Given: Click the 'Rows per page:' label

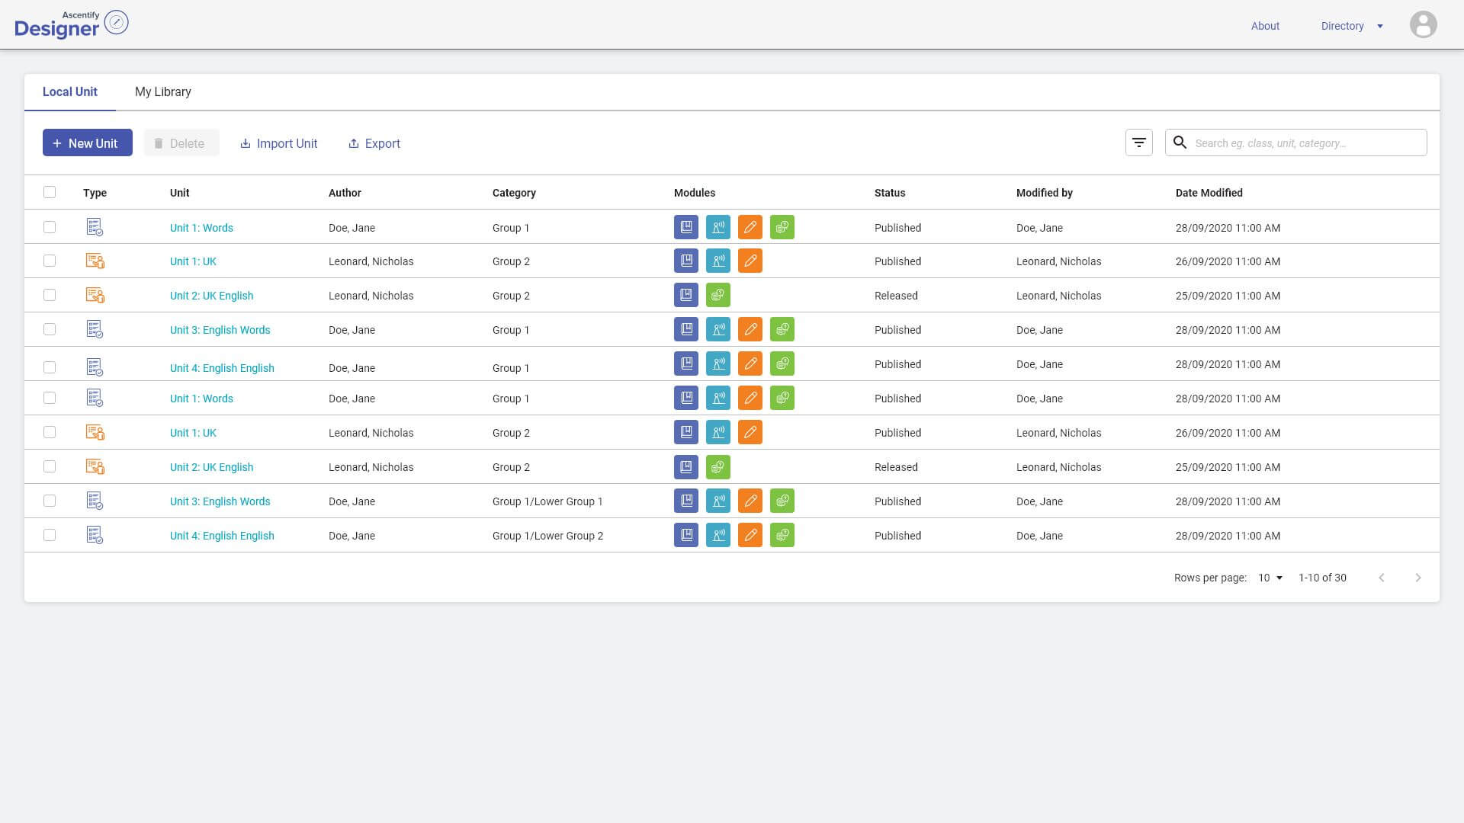Looking at the screenshot, I should [1210, 578].
